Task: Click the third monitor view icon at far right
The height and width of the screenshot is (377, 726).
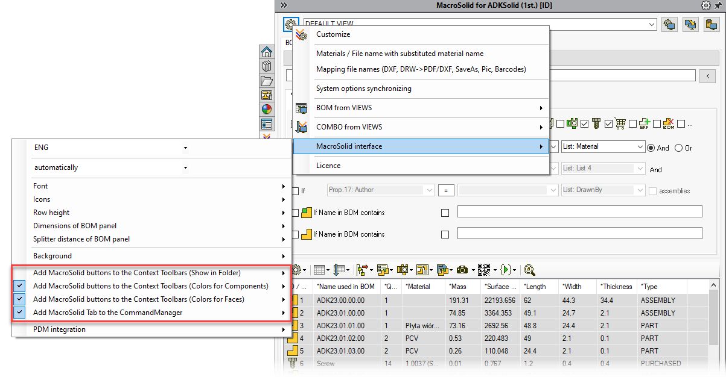Action: [710, 25]
